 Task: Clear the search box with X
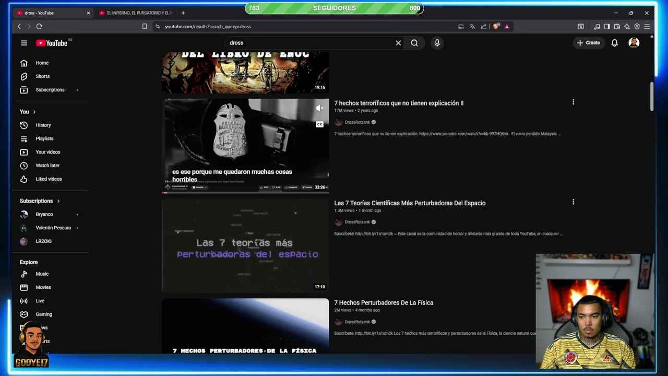[398, 43]
